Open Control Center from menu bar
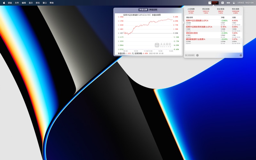256x160 pixels. [234, 3]
